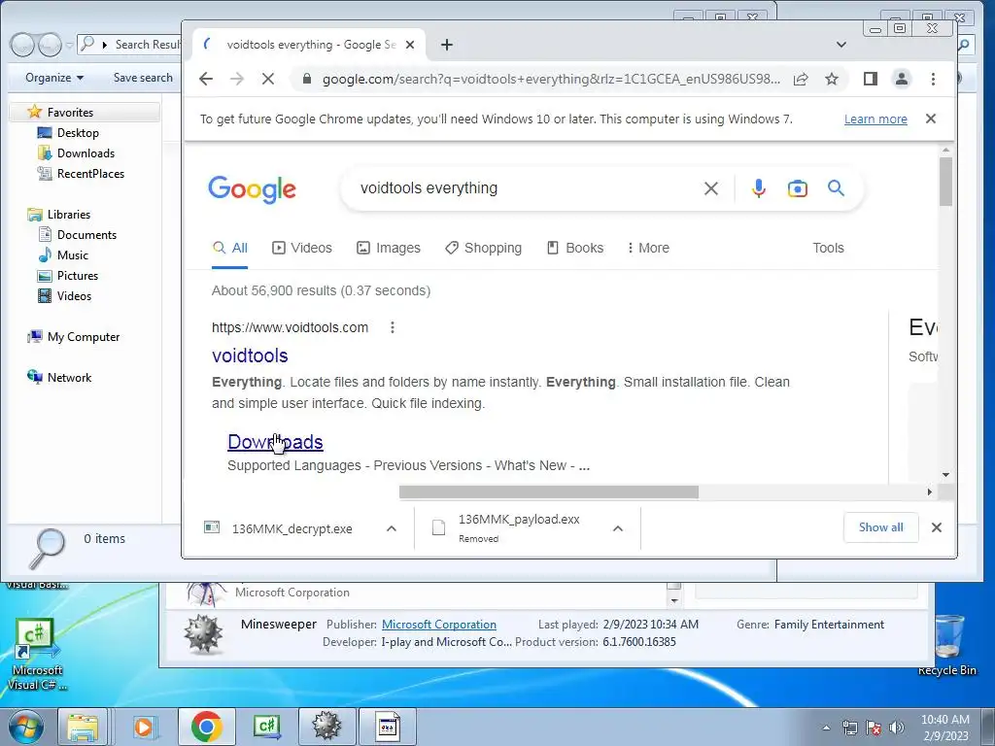Share this page from the address bar
The height and width of the screenshot is (746, 995).
(801, 79)
